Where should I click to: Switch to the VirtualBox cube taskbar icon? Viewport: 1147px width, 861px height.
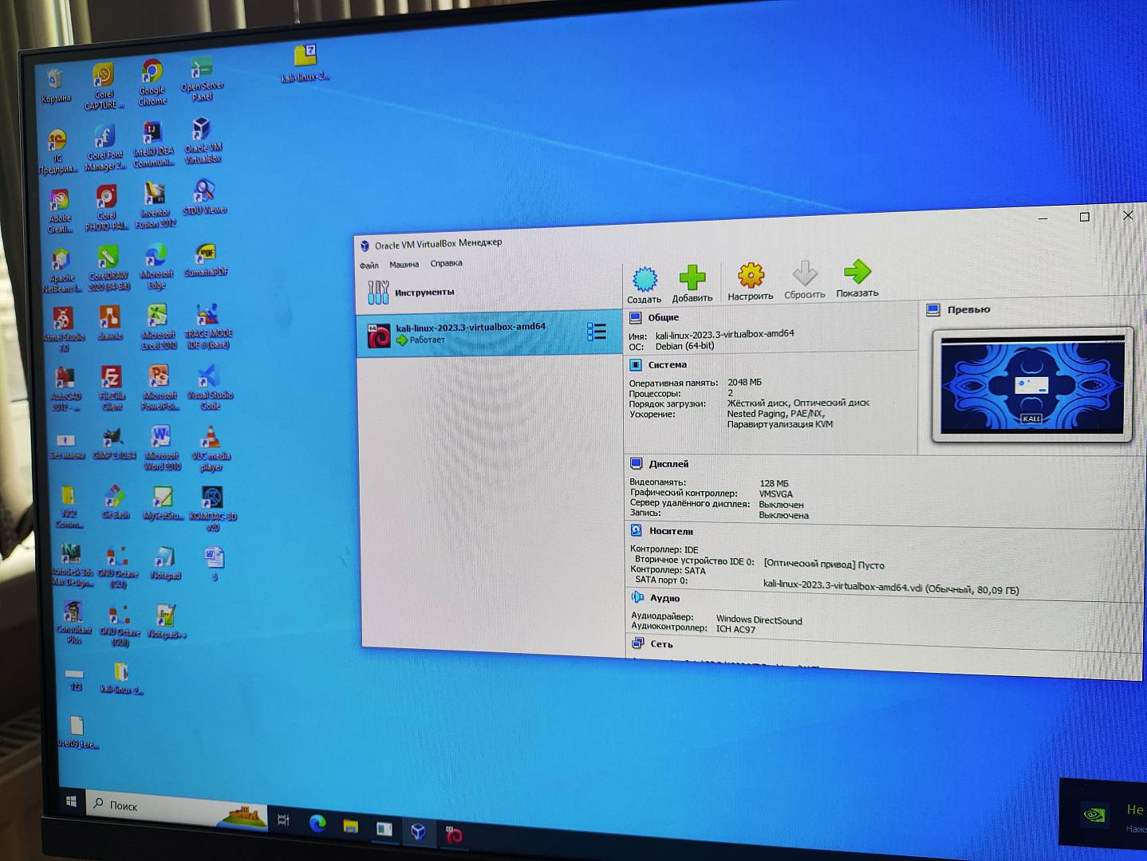click(x=418, y=832)
